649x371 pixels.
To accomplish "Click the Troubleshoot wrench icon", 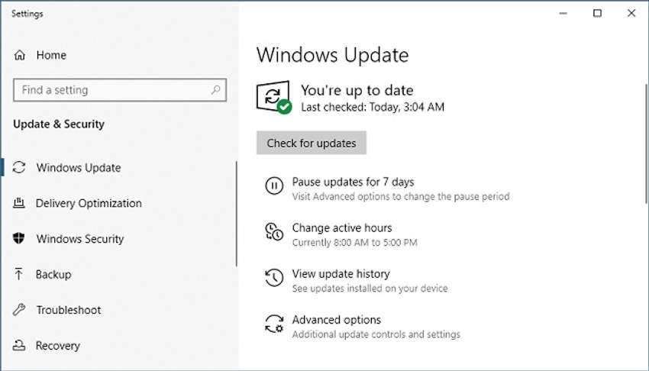I will 19,309.
